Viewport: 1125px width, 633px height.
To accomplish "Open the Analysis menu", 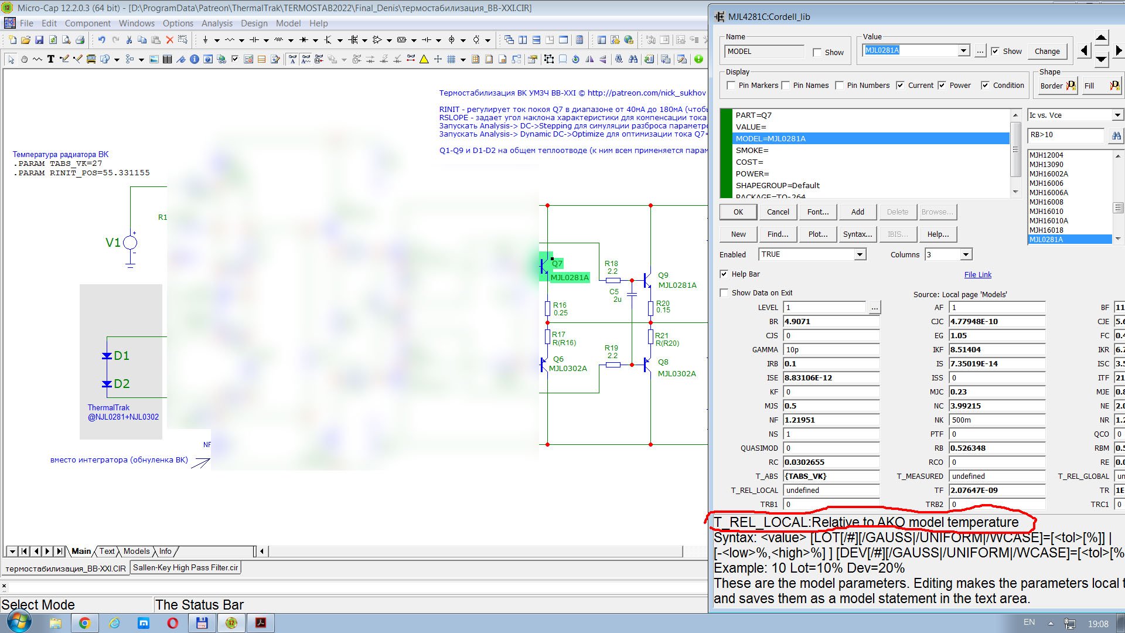I will 217,23.
